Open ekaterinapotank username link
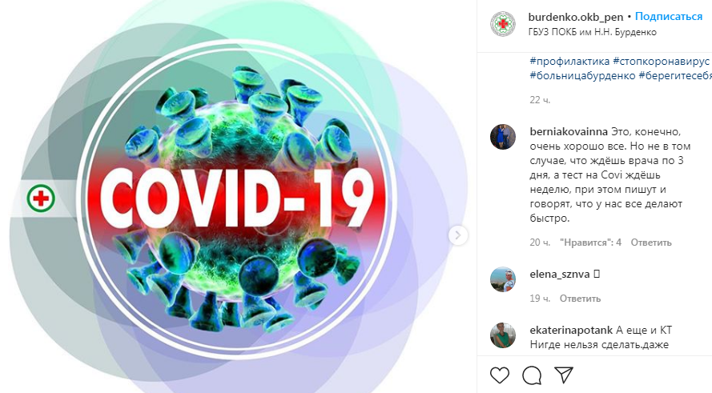The width and height of the screenshot is (712, 393). [571, 330]
